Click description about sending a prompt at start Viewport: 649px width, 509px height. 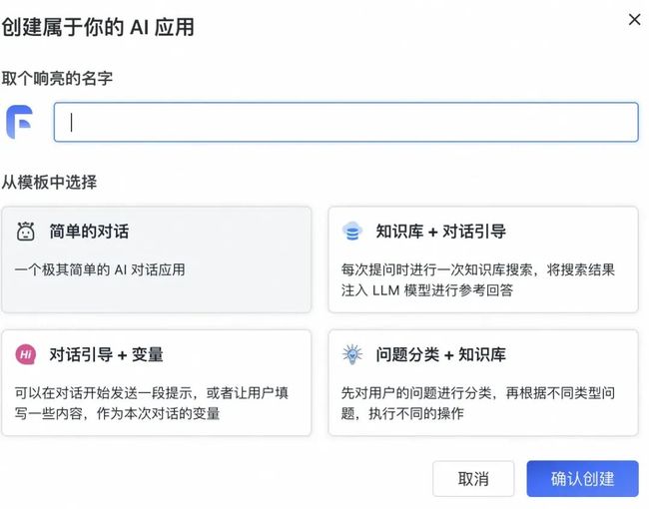pos(152,403)
